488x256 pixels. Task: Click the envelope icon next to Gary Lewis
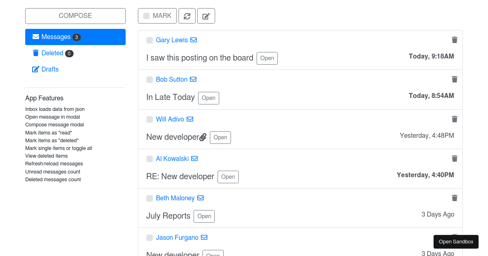194,40
